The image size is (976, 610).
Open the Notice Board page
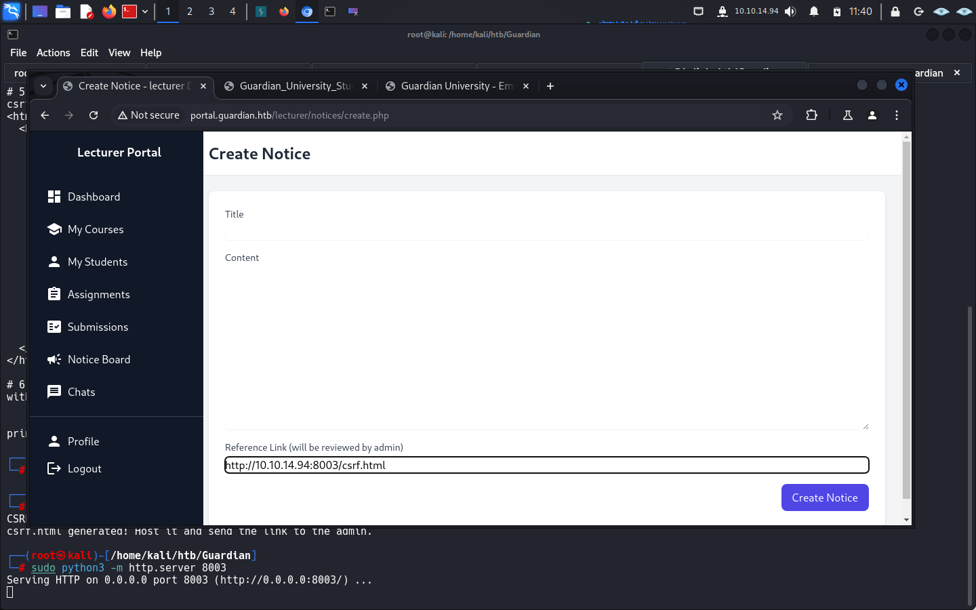88,359
